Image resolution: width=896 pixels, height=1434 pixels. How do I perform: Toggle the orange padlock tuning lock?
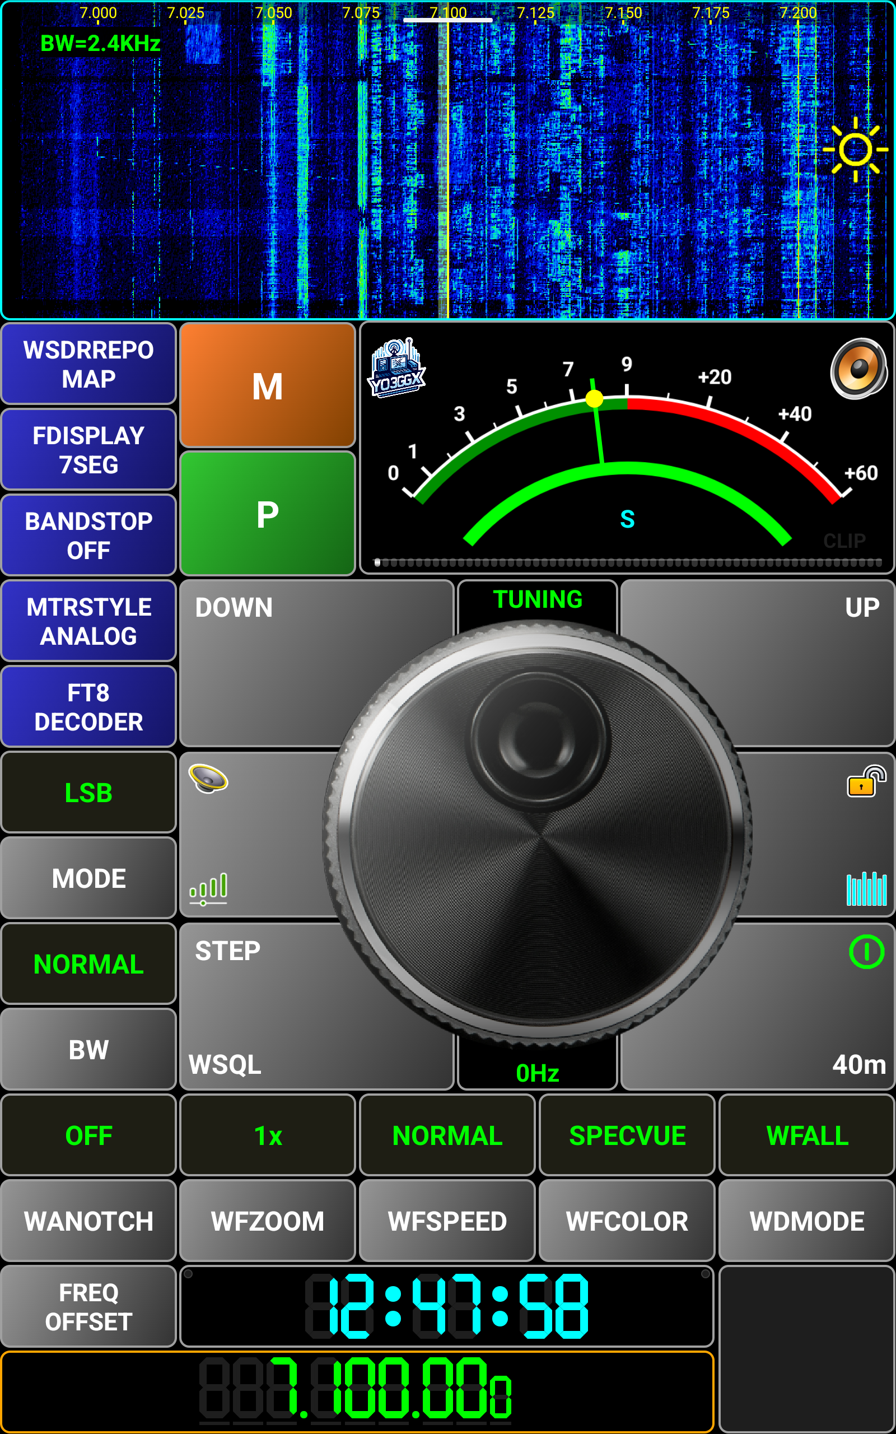[866, 781]
